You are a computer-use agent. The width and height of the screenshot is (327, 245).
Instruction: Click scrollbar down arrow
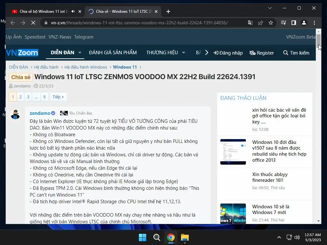pos(318,221)
